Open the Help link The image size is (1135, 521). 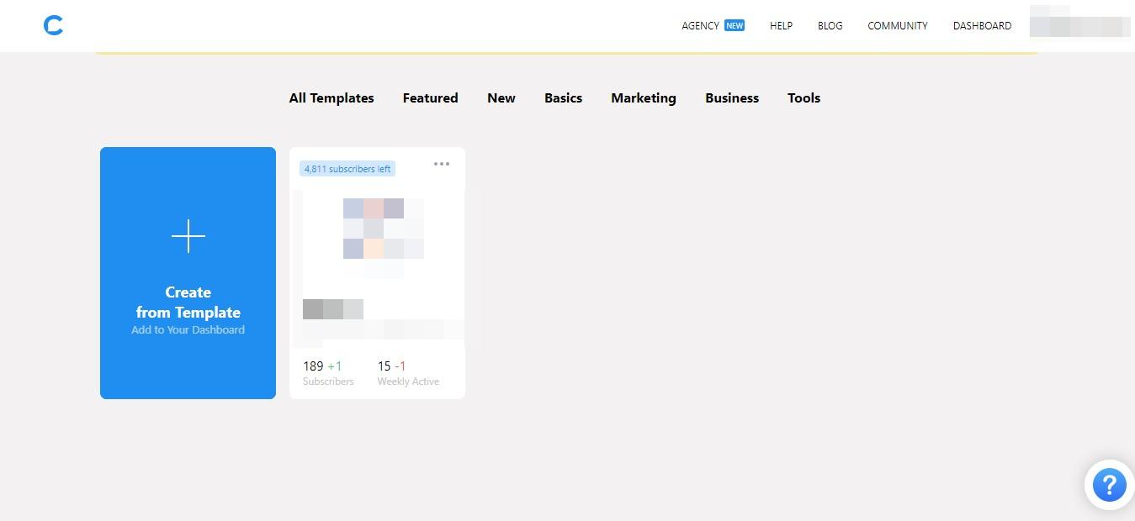(x=781, y=26)
